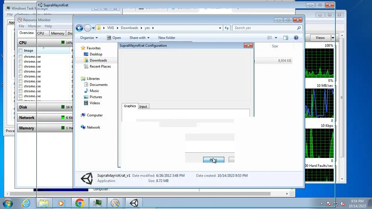372x209 pixels.
Task: Select the Graphics tab
Action: click(x=130, y=106)
